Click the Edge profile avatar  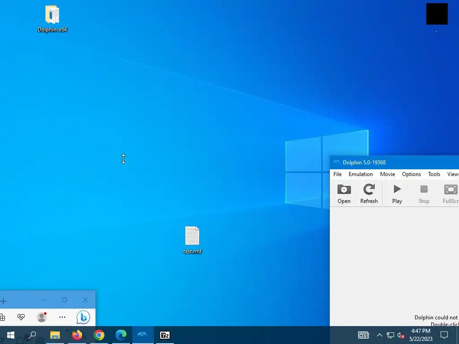point(42,317)
